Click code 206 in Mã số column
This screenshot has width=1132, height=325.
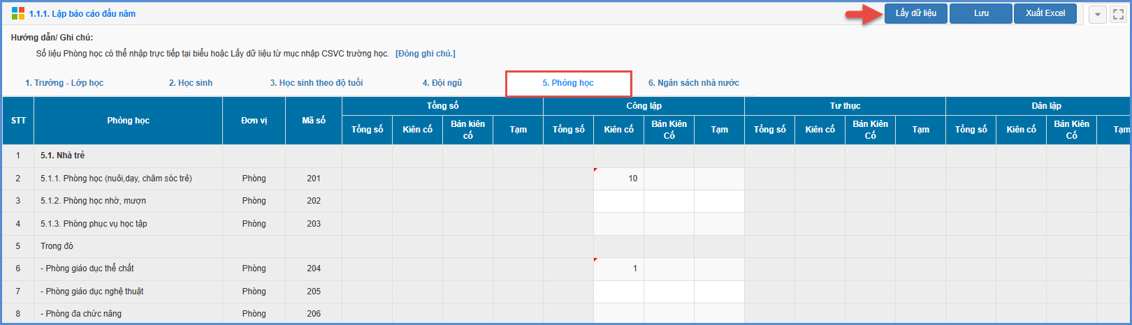314,314
